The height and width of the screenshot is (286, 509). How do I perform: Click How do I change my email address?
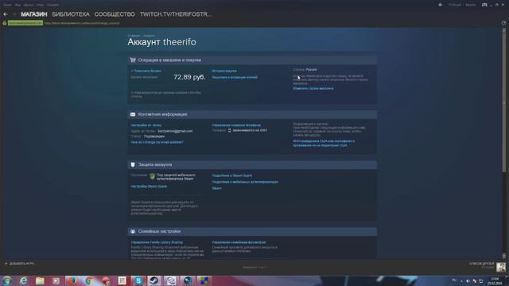[157, 142]
